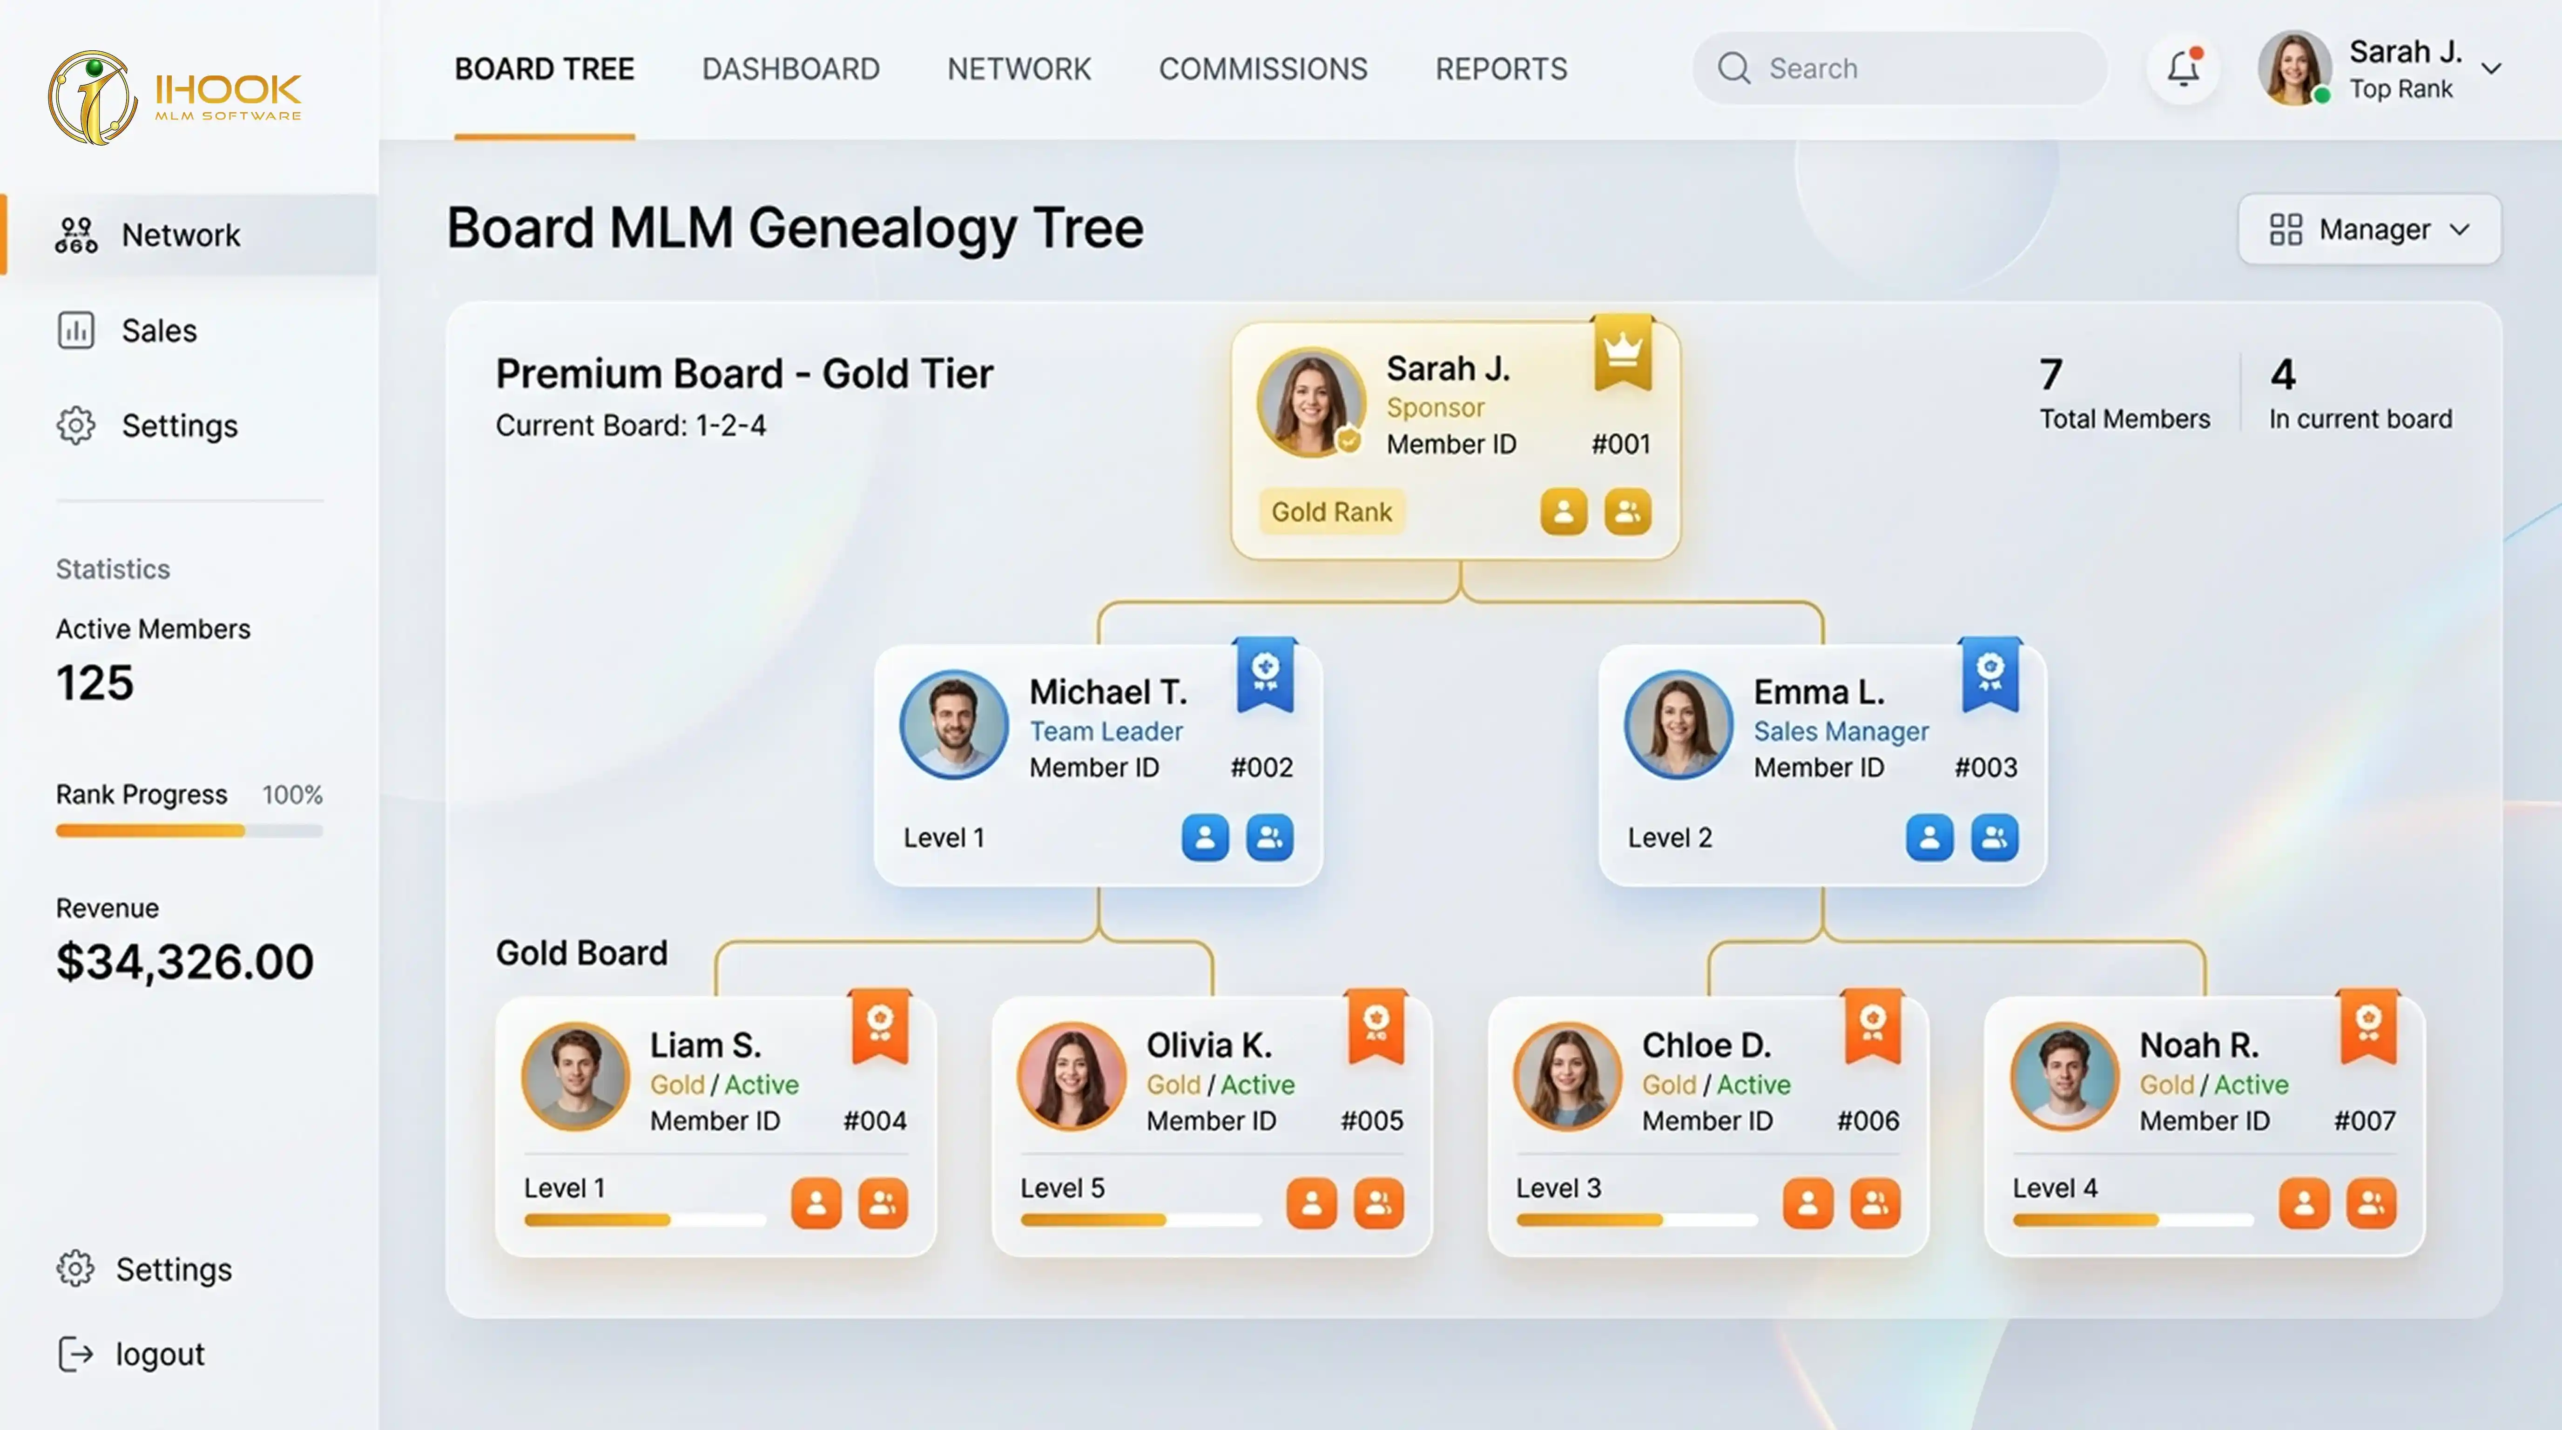The height and width of the screenshot is (1430, 2562).
Task: Click Olivia K. single-member icon
Action: click(1312, 1203)
